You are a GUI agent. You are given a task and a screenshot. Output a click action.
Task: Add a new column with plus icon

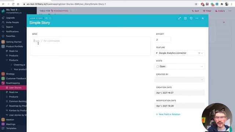tap(224, 22)
